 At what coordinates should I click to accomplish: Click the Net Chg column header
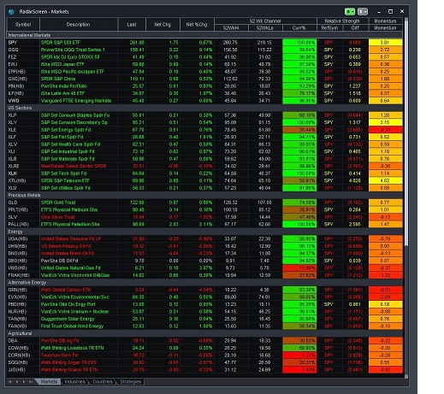(x=163, y=25)
